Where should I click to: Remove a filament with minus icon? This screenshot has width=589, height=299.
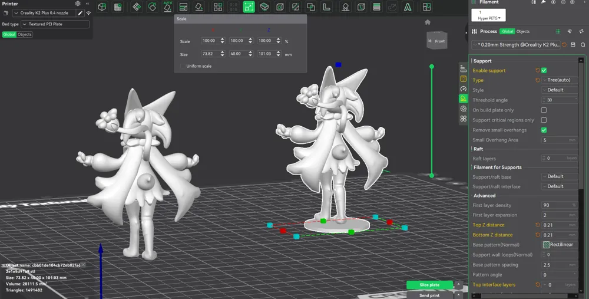coord(563,2)
